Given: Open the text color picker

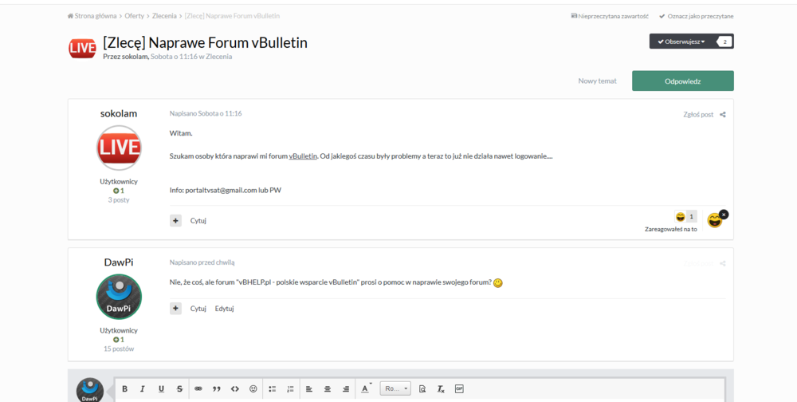Looking at the screenshot, I should (366, 389).
